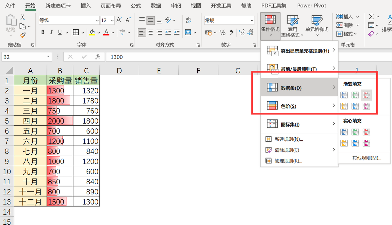Click the insert function fx icon
This screenshot has height=225, width=392.
98,57
